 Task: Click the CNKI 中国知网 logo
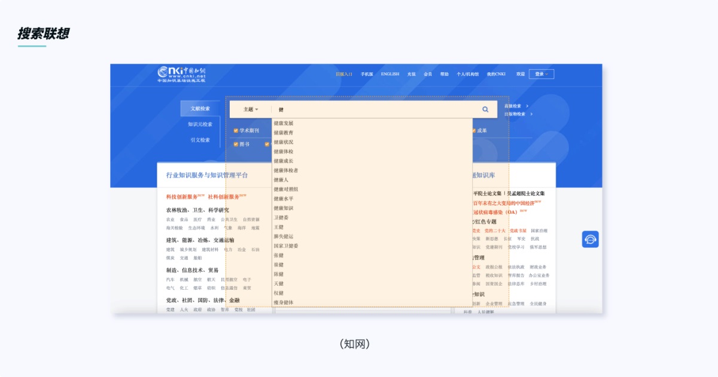click(x=181, y=73)
